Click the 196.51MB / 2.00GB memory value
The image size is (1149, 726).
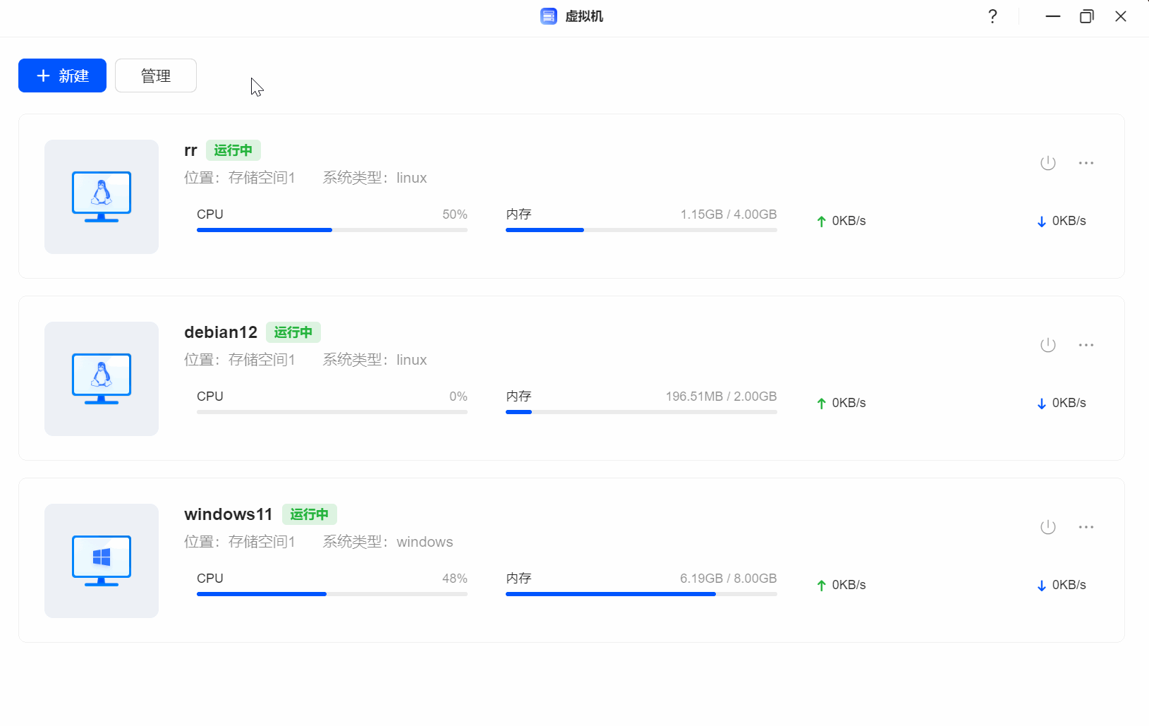click(x=722, y=397)
